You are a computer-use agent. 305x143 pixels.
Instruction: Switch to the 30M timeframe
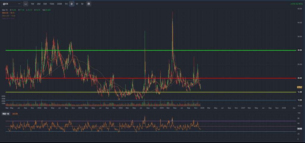pos(59,4)
